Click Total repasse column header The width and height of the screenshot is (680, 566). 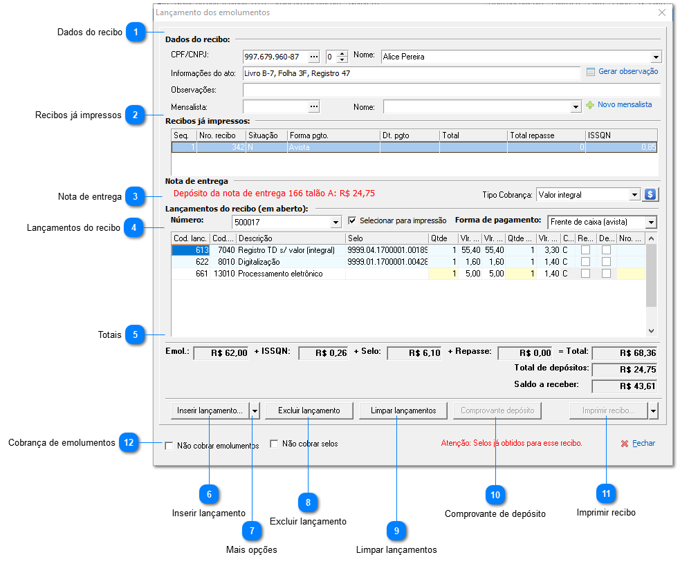546,135
